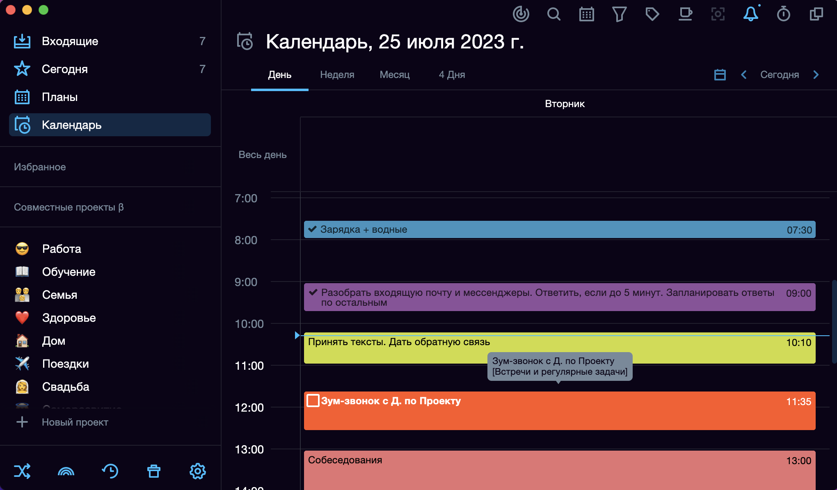The image size is (837, 490).
Task: Click the 07:30 time on Зарядка event
Action: tap(799, 230)
